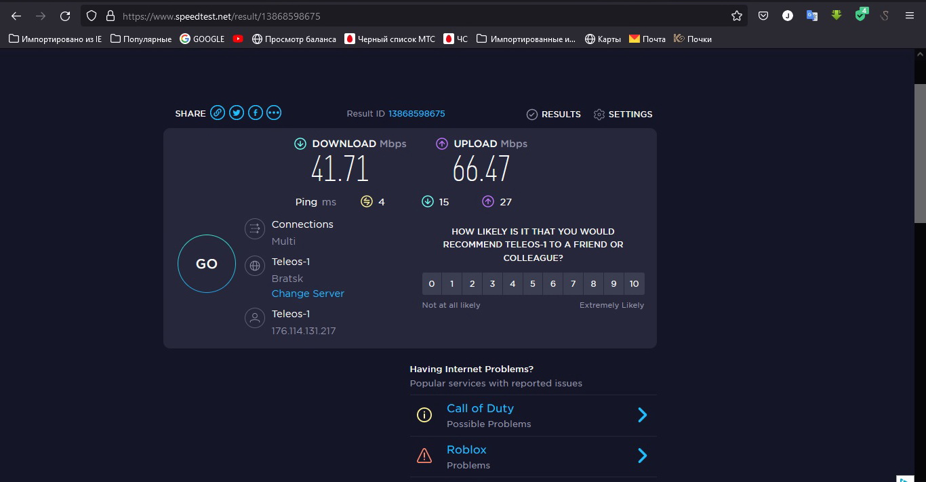Rate recommendation 5
Image resolution: width=926 pixels, height=482 pixels.
pos(533,283)
